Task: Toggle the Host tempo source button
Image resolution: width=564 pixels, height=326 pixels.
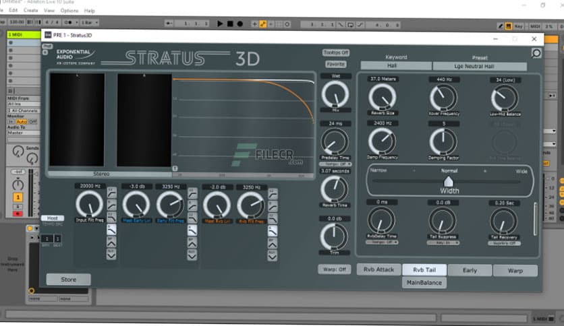Action: (52, 218)
